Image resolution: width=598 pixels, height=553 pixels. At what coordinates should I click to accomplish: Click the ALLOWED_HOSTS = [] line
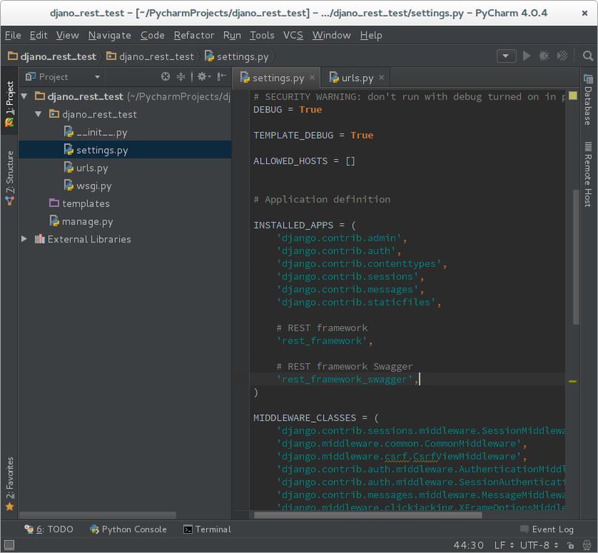coord(305,161)
